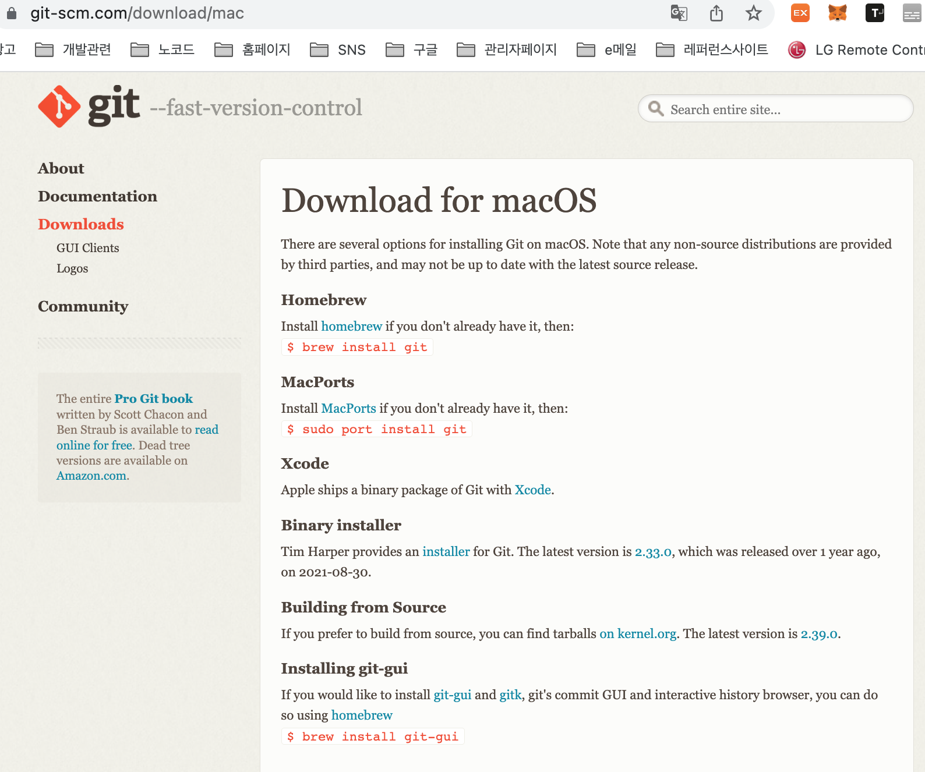
Task: Open the Google Translate page icon
Action: (679, 13)
